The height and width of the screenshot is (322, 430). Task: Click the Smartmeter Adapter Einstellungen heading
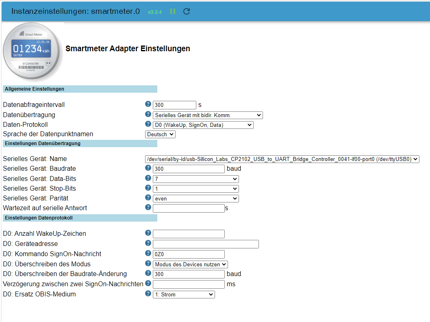click(x=128, y=48)
